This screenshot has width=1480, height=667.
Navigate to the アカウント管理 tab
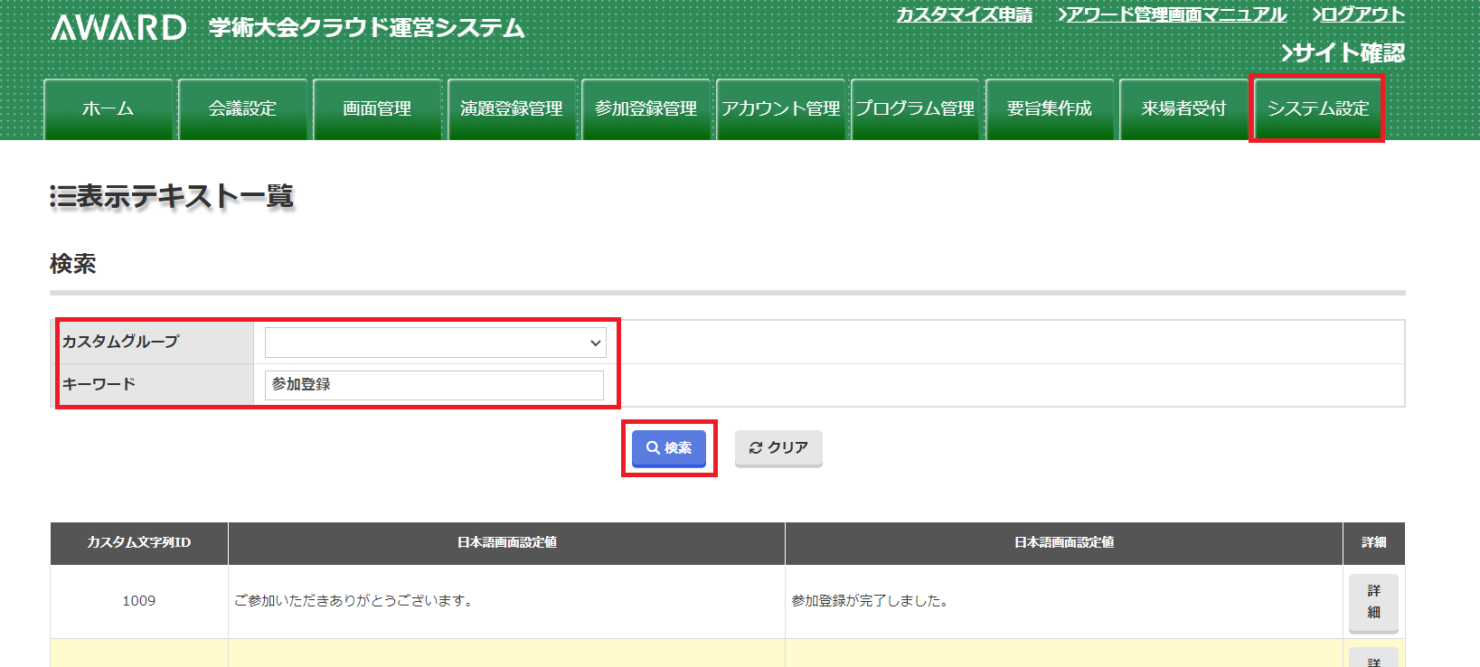[780, 109]
